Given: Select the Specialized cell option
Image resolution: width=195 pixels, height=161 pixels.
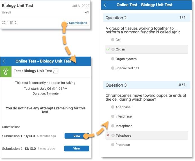Looking at the screenshot, I should click(x=113, y=68).
